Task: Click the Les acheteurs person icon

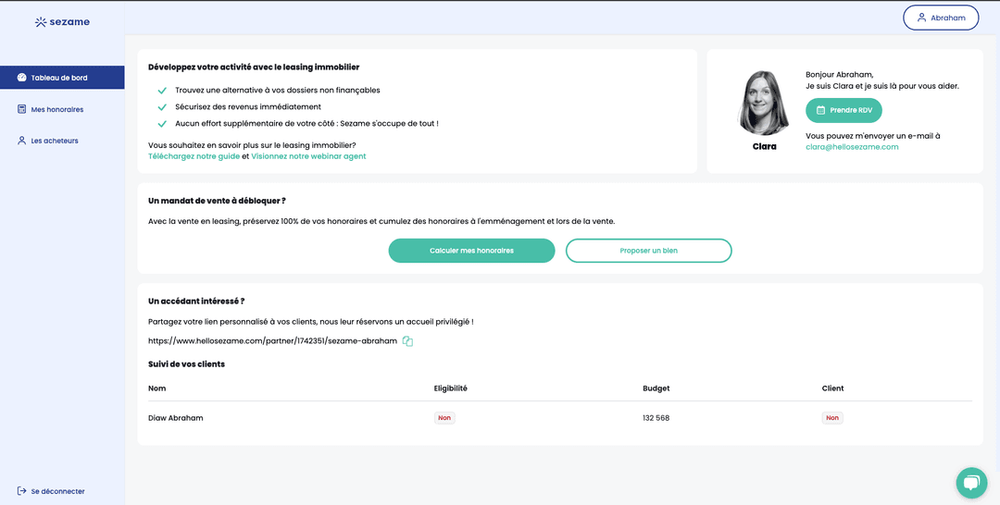Action: [x=21, y=141]
